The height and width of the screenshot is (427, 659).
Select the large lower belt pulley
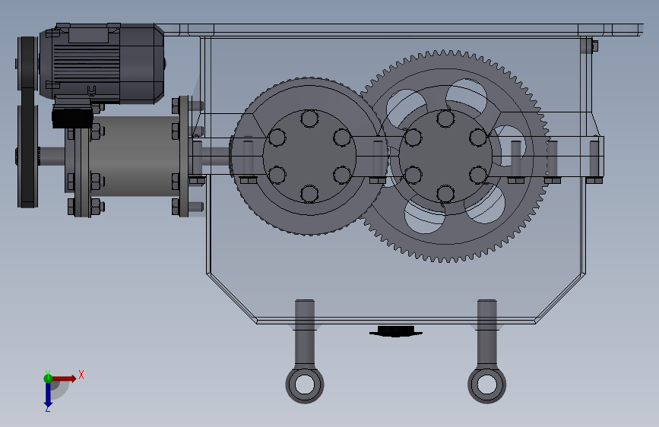(x=27, y=156)
